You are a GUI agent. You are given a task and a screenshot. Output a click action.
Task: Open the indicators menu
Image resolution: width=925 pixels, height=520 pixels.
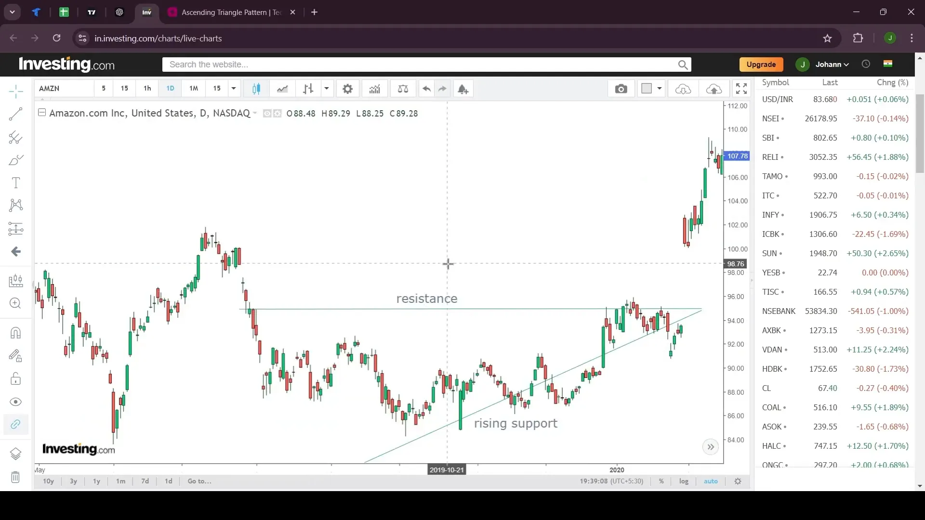click(375, 89)
